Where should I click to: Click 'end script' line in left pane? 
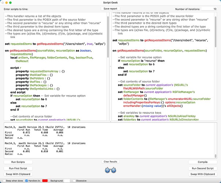pyautogui.click(x=18, y=92)
